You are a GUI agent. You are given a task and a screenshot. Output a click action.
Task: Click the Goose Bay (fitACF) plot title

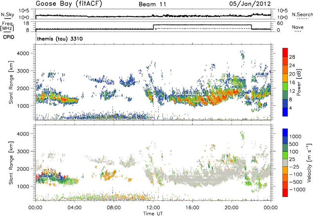click(69, 4)
